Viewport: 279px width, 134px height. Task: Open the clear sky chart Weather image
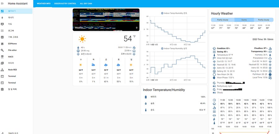coord(106,20)
